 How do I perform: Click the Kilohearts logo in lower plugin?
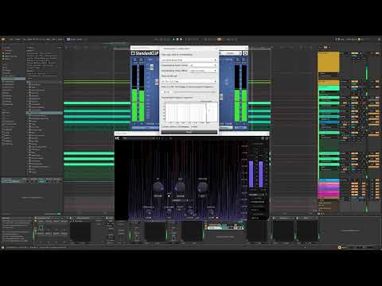pos(117,138)
